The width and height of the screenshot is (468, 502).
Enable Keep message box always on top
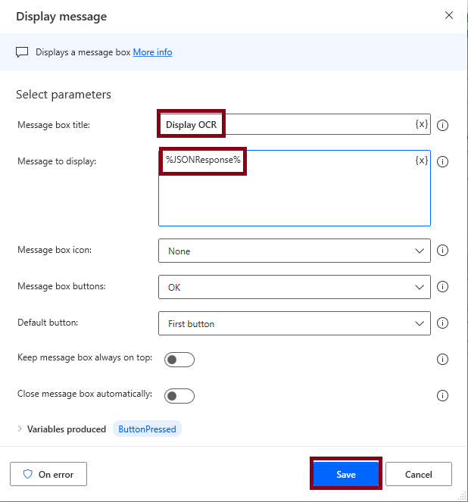point(179,359)
